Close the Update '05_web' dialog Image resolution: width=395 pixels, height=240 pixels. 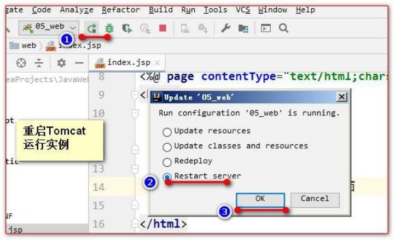[x=341, y=97]
